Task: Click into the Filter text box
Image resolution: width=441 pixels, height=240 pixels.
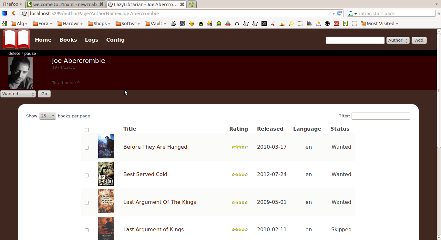Action: point(381,116)
